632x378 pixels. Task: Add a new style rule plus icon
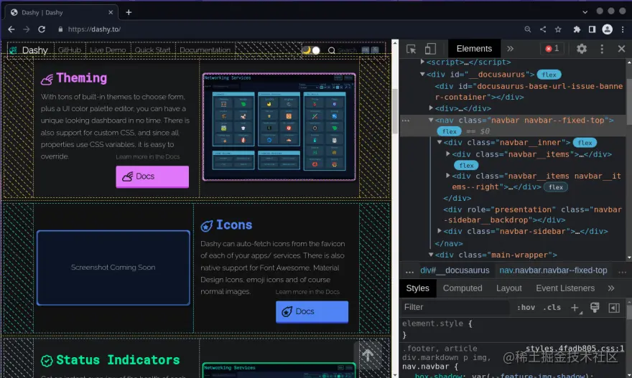pyautogui.click(x=575, y=308)
